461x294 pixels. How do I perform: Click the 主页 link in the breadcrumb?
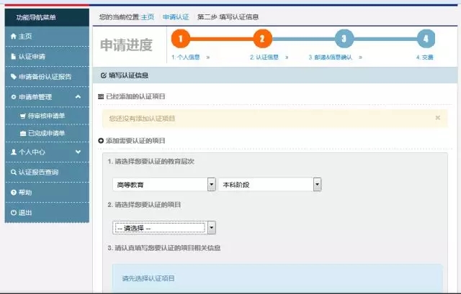(148, 16)
